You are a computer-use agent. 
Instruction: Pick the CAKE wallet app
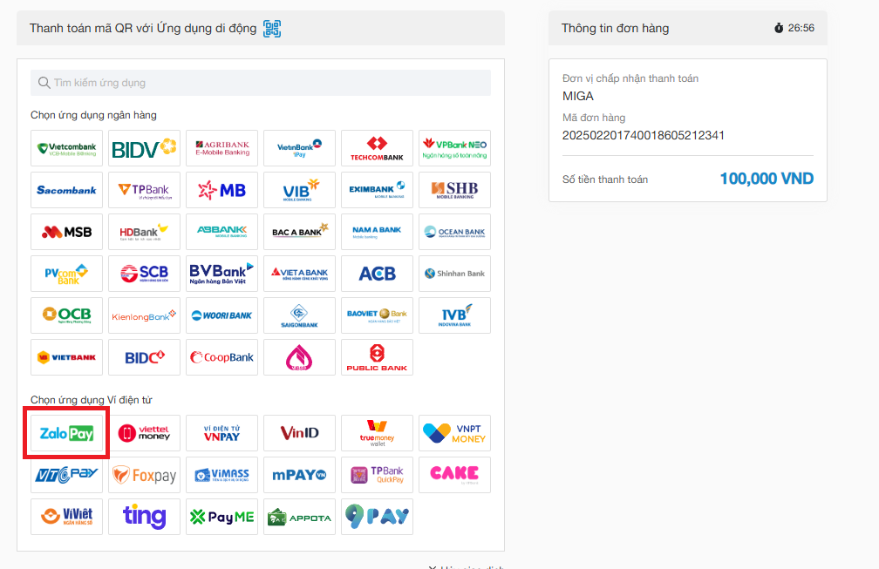point(454,475)
